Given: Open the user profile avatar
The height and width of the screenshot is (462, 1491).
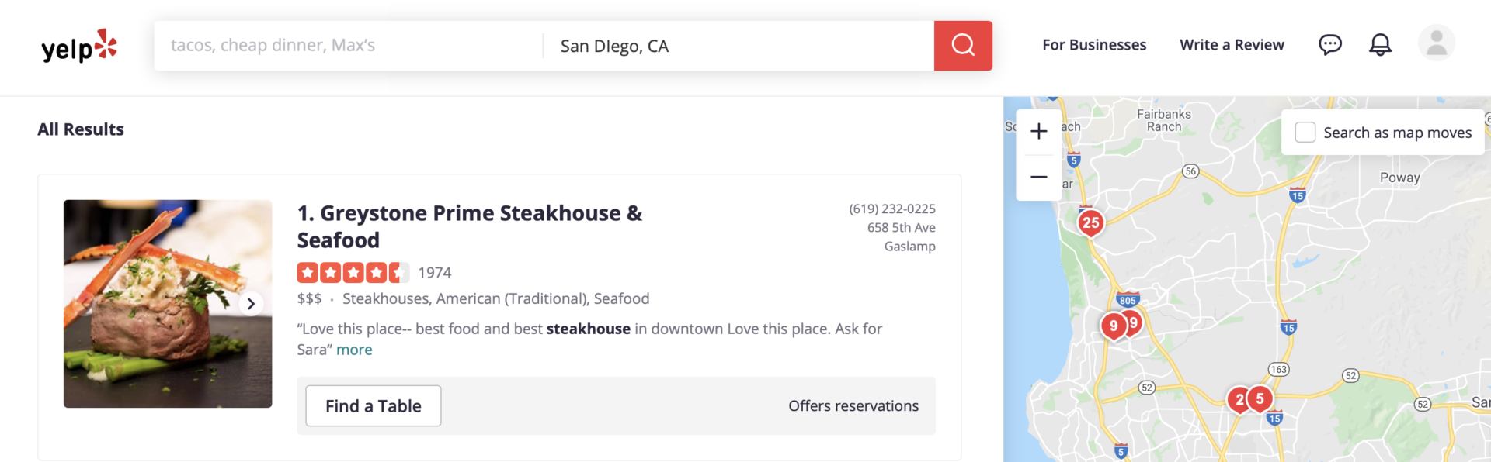Looking at the screenshot, I should click(x=1437, y=43).
